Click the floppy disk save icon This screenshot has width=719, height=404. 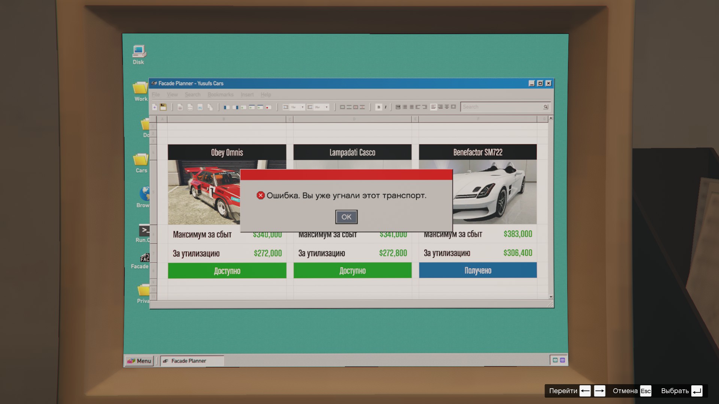point(163,107)
